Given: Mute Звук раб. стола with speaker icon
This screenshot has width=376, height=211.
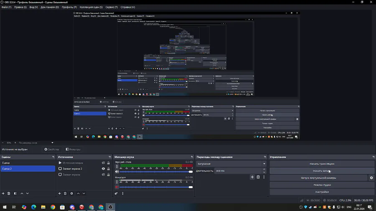Looking at the screenshot, I should pyautogui.click(x=117, y=171).
